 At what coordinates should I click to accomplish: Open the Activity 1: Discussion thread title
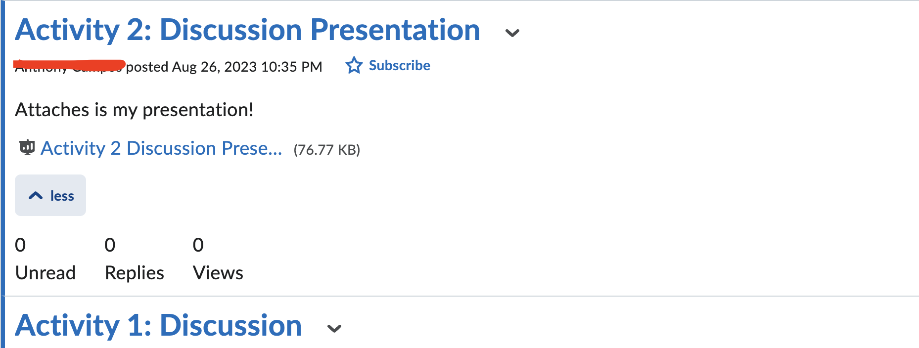pos(158,325)
